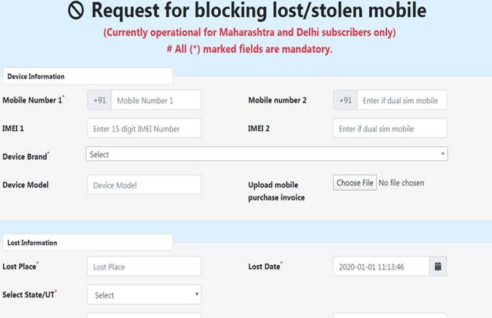The image size is (492, 318).
Task: Click the Mobile number 2 dual sim field
Action: 402,100
